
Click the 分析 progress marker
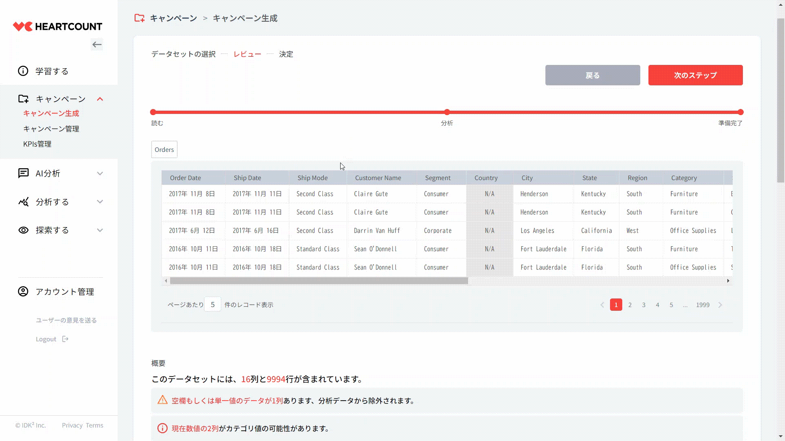[x=447, y=112]
